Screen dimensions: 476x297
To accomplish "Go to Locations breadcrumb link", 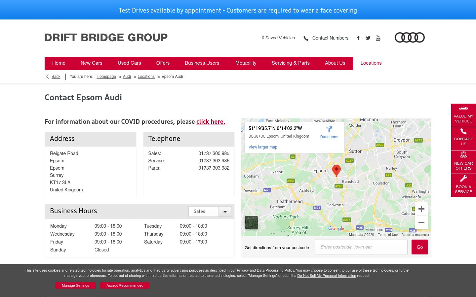I will tap(146, 77).
